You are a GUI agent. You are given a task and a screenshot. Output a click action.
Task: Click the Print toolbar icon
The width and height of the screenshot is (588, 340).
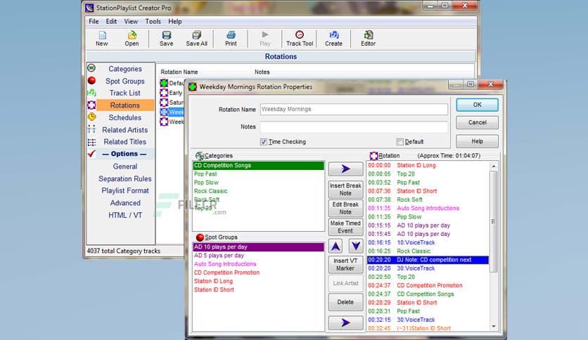coord(231,35)
